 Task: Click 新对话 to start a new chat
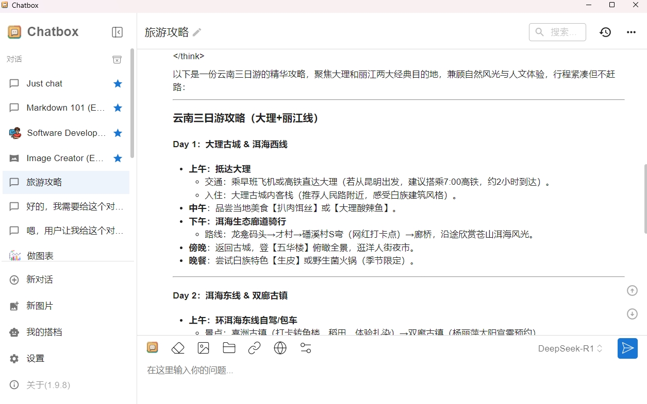point(39,279)
